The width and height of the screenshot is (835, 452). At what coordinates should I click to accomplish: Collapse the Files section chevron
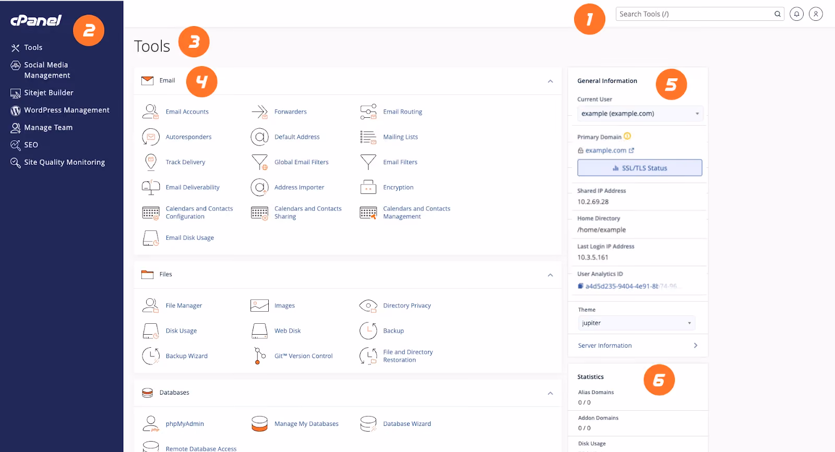(x=550, y=275)
